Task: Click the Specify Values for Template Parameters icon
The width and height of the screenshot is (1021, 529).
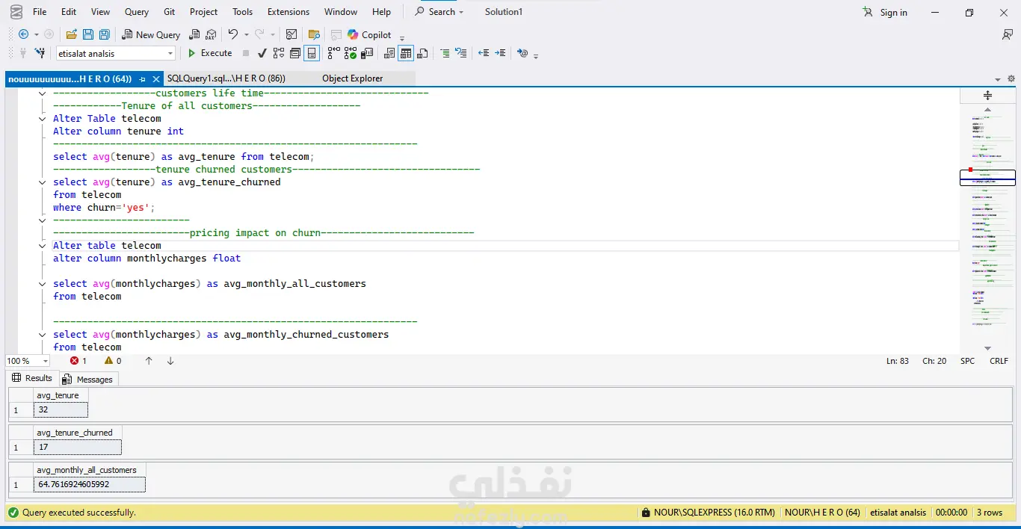Action: [x=522, y=53]
